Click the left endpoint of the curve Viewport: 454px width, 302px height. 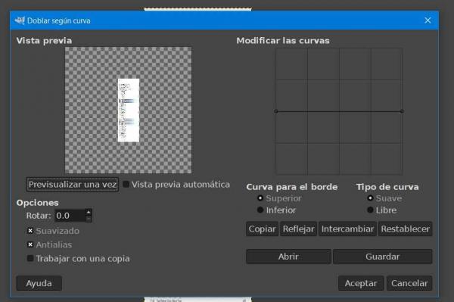pos(276,111)
